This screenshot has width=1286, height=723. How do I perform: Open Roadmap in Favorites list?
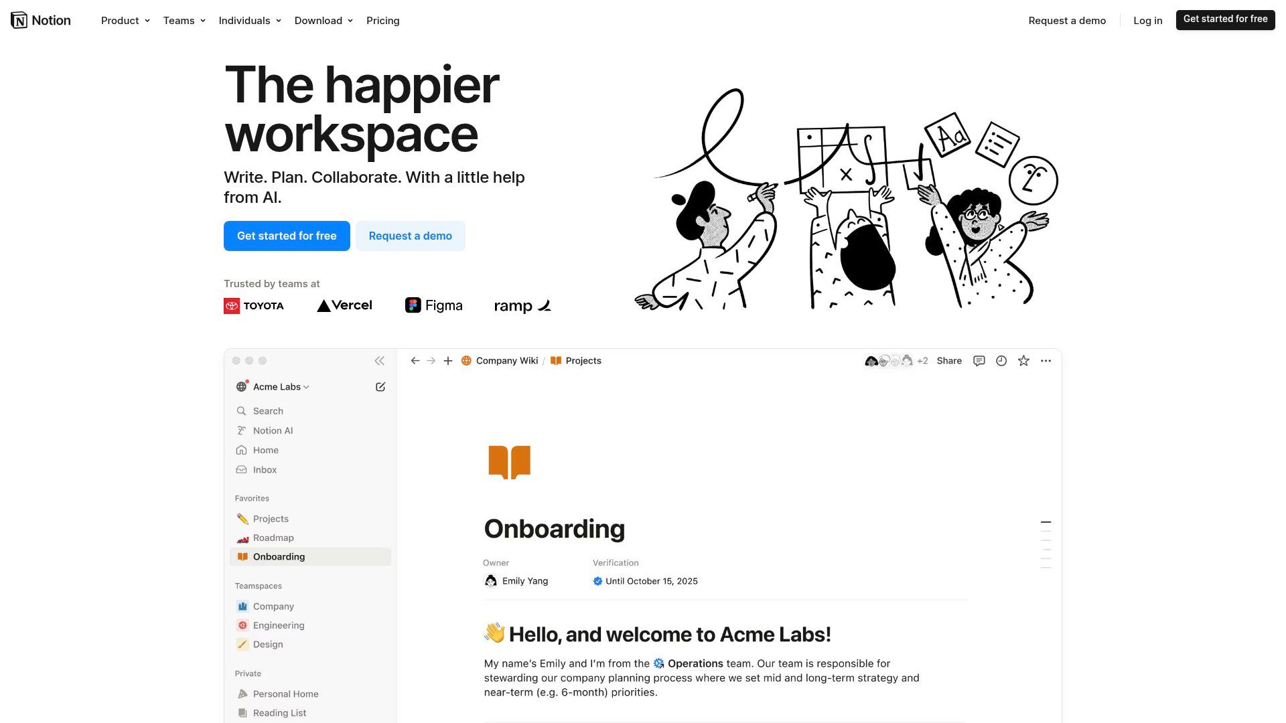[273, 538]
